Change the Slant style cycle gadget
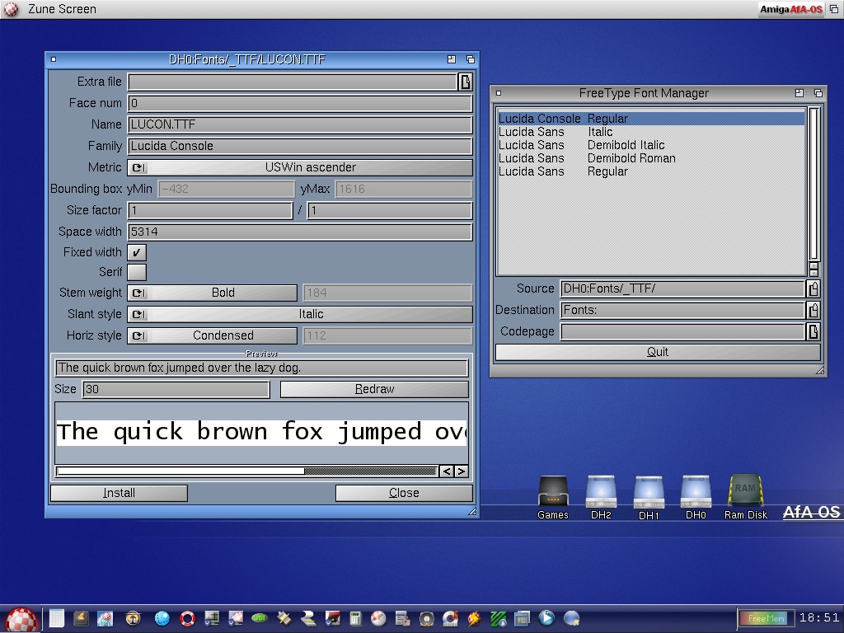Image resolution: width=844 pixels, height=633 pixels. coord(300,314)
